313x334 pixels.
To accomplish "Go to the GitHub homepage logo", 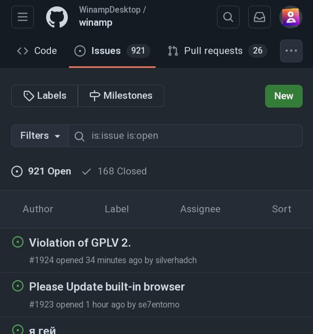I will coord(57,17).
